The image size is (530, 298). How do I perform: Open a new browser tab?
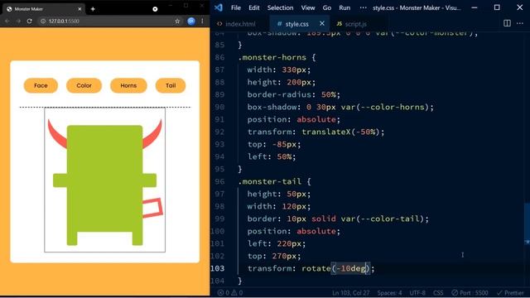[x=93, y=9]
